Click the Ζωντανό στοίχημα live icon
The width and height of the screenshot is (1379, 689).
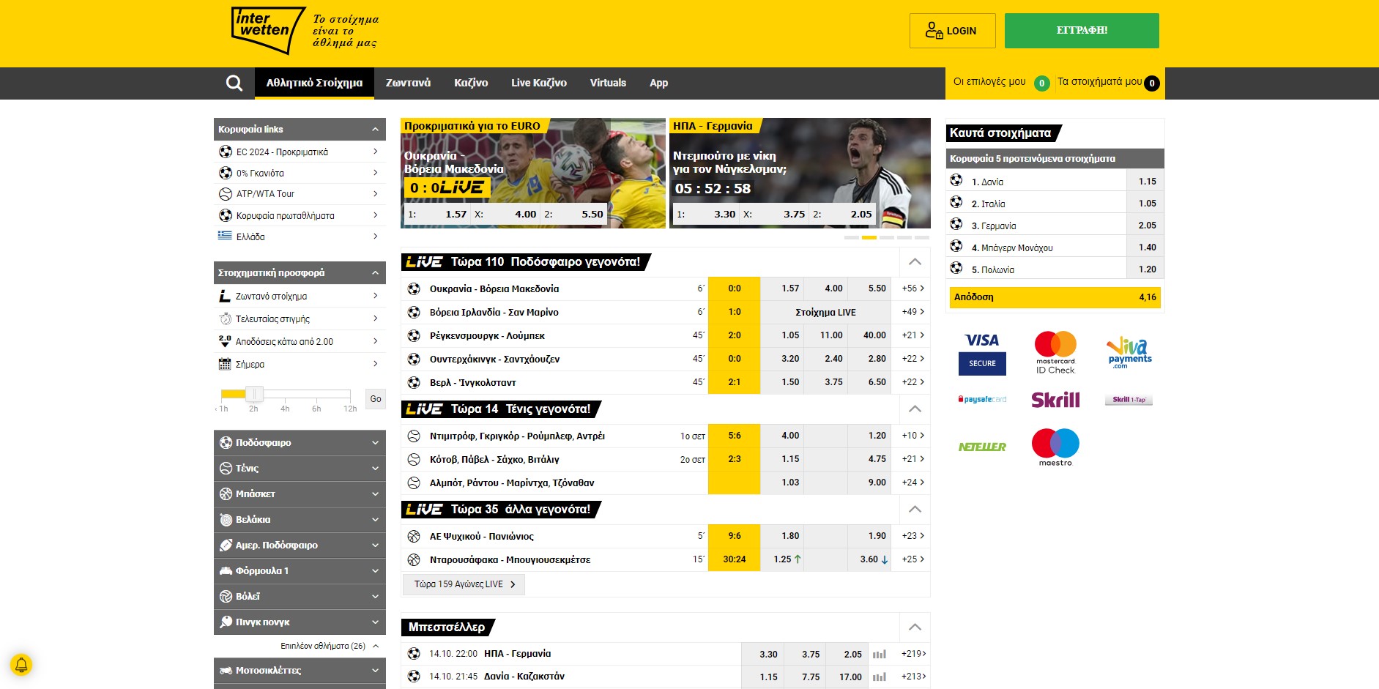tap(225, 297)
